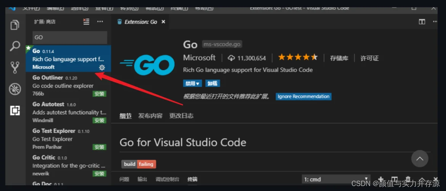
Task: Open the Search view in activity bar
Action: pyautogui.click(x=15, y=46)
